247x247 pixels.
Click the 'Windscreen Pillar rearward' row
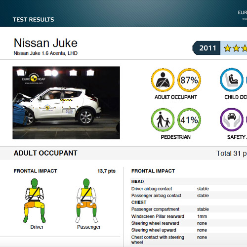pyautogui.click(x=189, y=216)
